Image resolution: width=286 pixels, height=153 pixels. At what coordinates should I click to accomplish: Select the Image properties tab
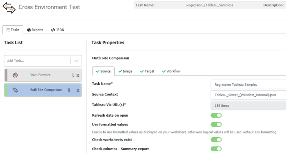click(x=125, y=71)
